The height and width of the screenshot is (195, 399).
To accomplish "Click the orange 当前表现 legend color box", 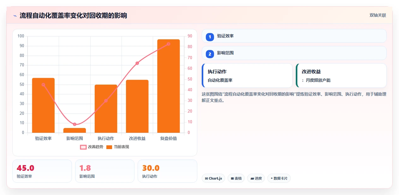I will click(x=109, y=147).
